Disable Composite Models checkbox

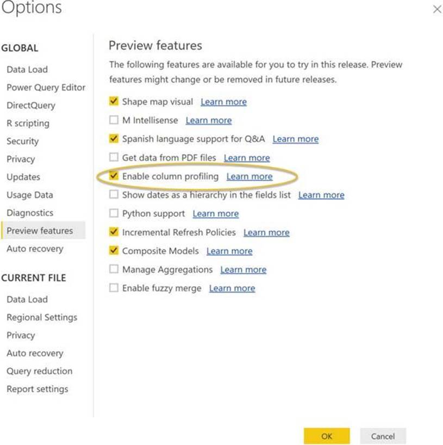(114, 251)
